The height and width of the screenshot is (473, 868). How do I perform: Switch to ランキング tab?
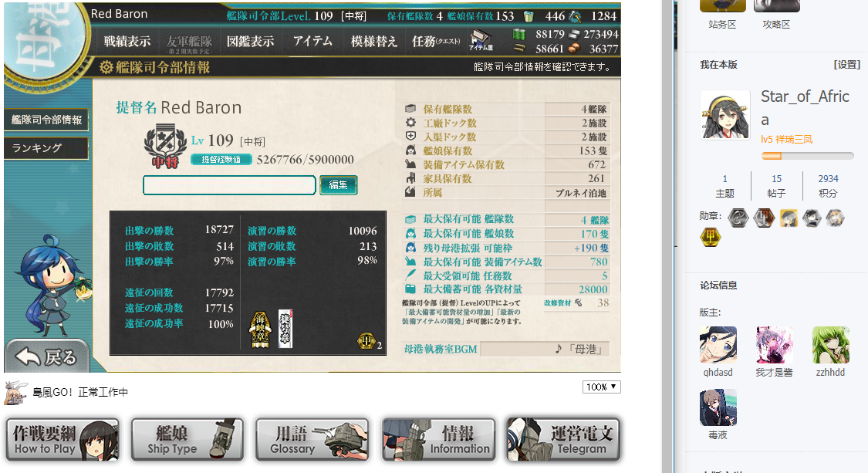46,148
